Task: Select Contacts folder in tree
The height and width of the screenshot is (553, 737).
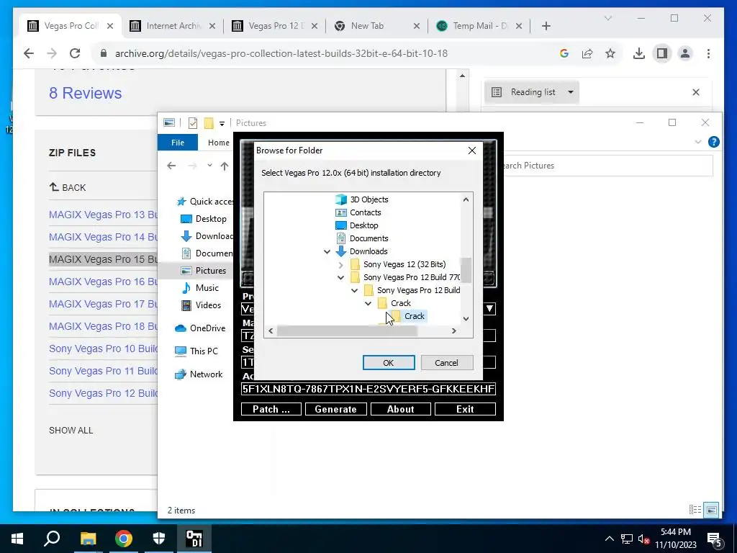Action: [x=365, y=212]
